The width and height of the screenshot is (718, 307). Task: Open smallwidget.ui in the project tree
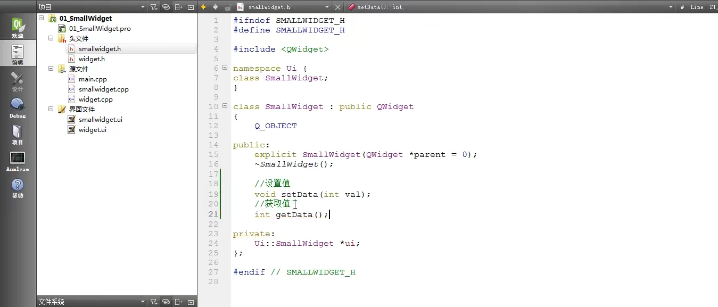101,120
